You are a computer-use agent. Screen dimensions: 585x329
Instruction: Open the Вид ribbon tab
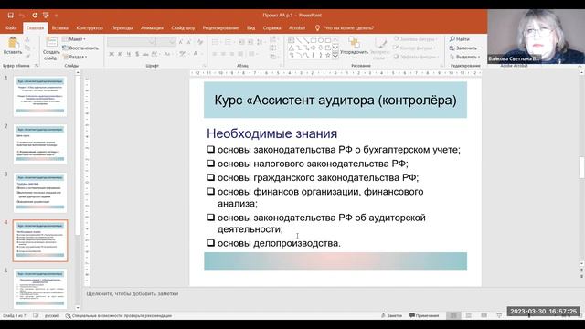coord(250,28)
